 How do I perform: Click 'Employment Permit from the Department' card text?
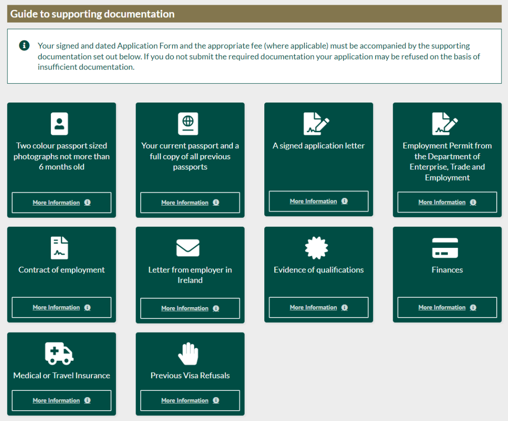click(x=447, y=161)
